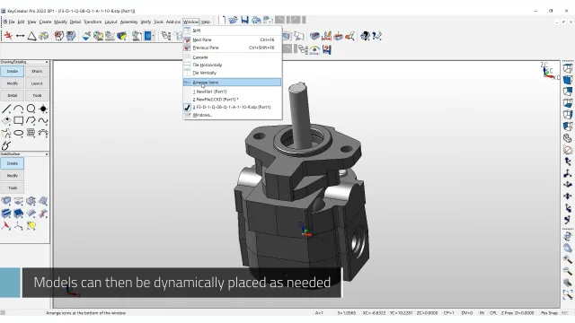Click the top isometric view cube icon
Screen dimensions: 575x323
click(x=568, y=68)
